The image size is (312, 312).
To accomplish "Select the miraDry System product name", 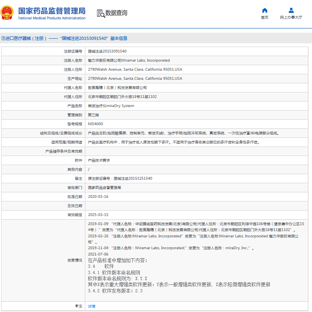I will [x=111, y=106].
